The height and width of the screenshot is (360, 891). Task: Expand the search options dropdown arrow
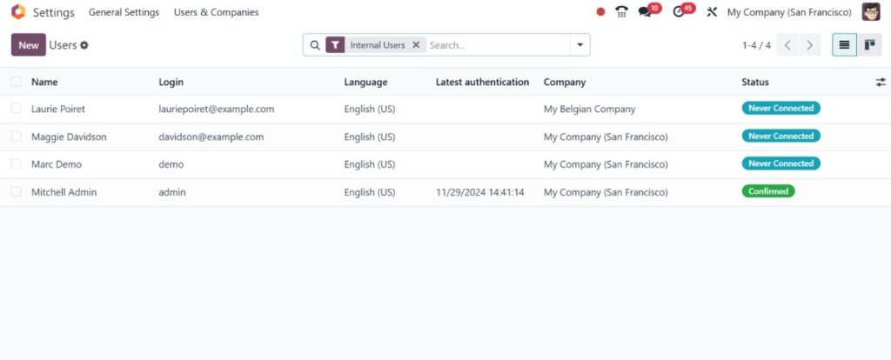(x=579, y=45)
